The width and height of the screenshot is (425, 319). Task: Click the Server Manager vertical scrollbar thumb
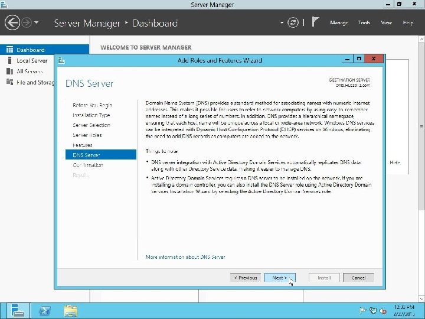(x=421, y=126)
